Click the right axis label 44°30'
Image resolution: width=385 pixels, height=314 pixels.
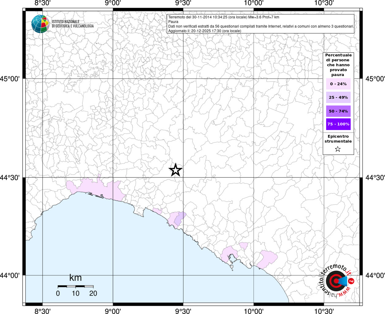(375, 178)
